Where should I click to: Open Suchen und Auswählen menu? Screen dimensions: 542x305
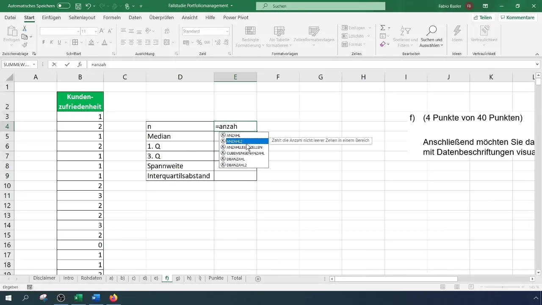tap(431, 36)
